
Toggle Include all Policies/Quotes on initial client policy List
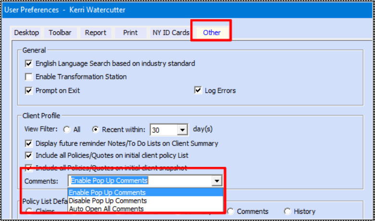pos(29,156)
